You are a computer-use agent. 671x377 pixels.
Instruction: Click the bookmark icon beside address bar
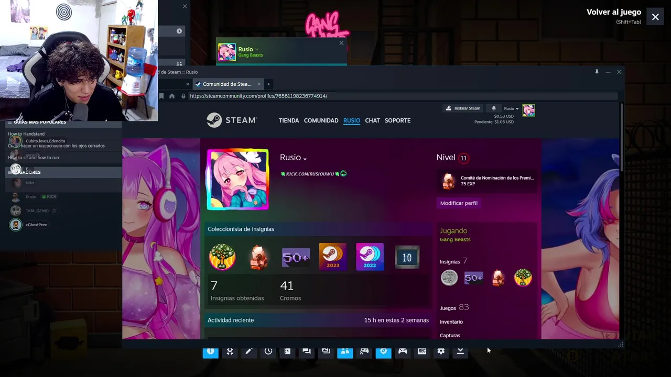point(161,96)
